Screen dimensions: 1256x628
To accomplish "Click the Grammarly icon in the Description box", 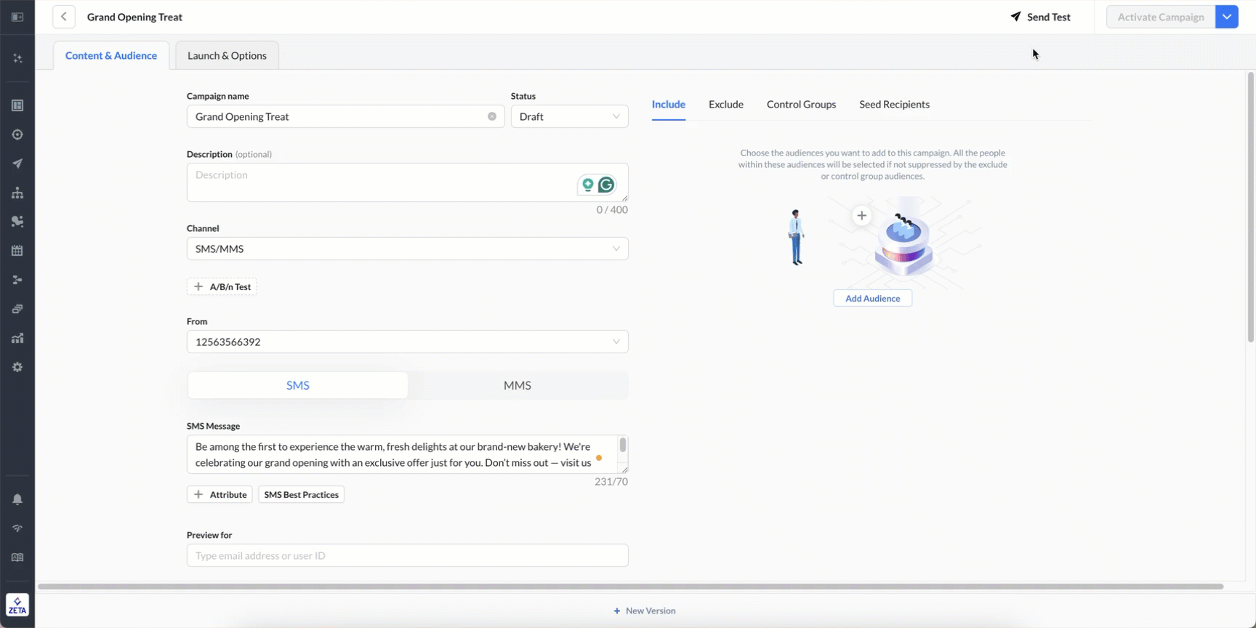I will click(606, 185).
